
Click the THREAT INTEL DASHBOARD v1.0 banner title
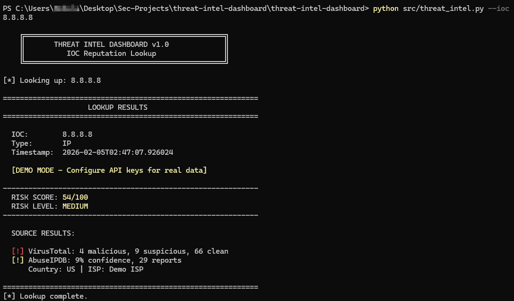pos(111,44)
